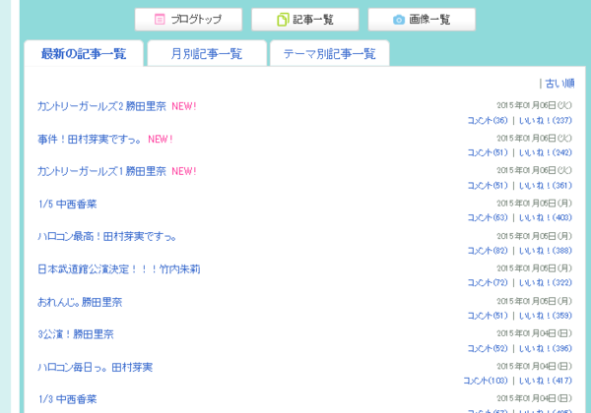
Task: Open article 3公演！勝田里奈
Action: 76,334
